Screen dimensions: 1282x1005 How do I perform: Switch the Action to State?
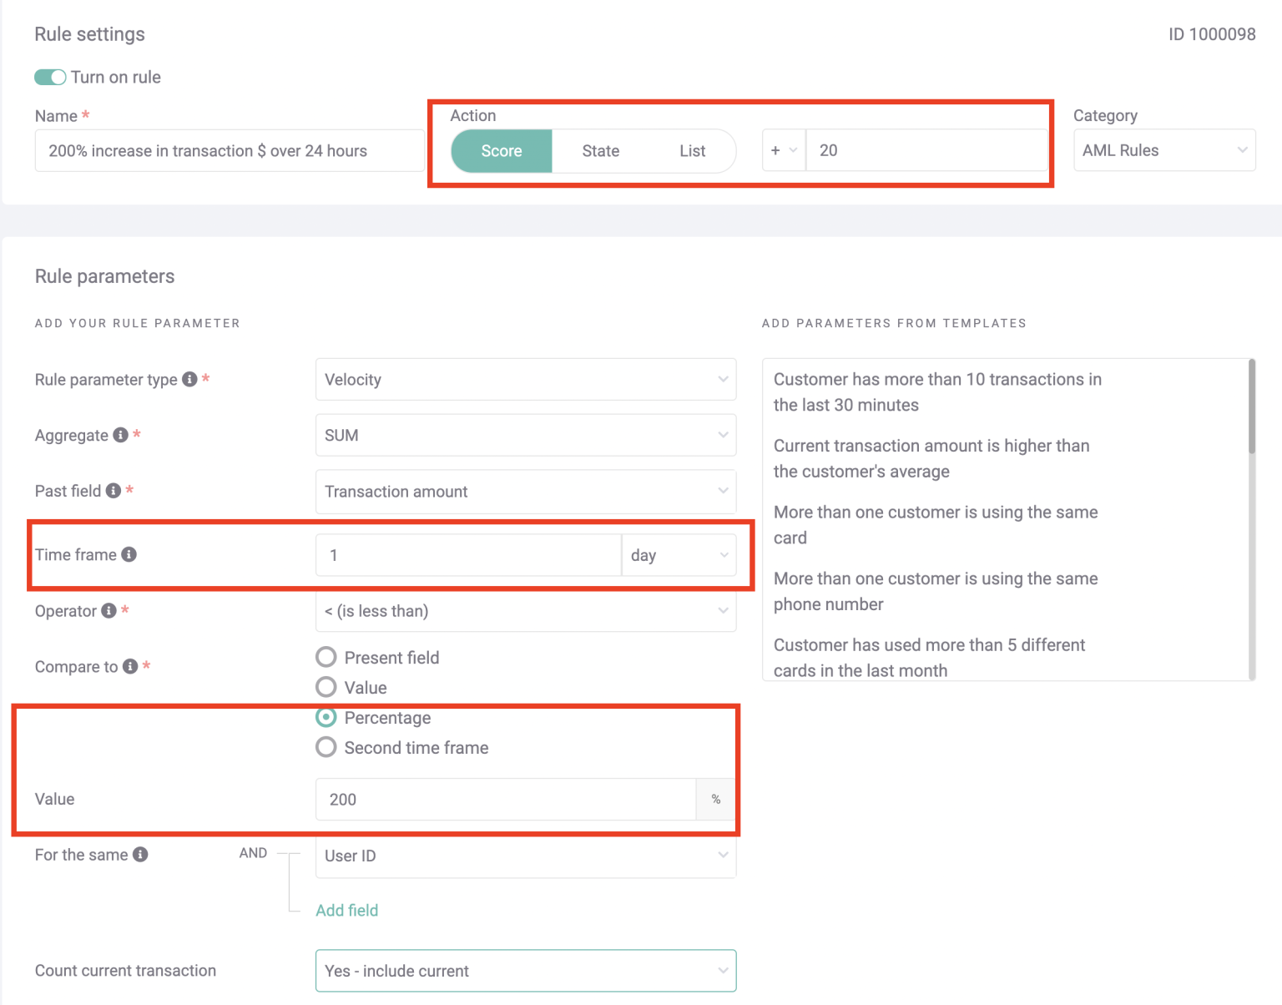pyautogui.click(x=600, y=151)
